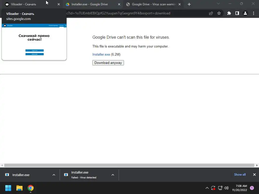Click the Viloader tab preview thumbnail
Viewport: 259px width, 194px height.
[34, 42]
